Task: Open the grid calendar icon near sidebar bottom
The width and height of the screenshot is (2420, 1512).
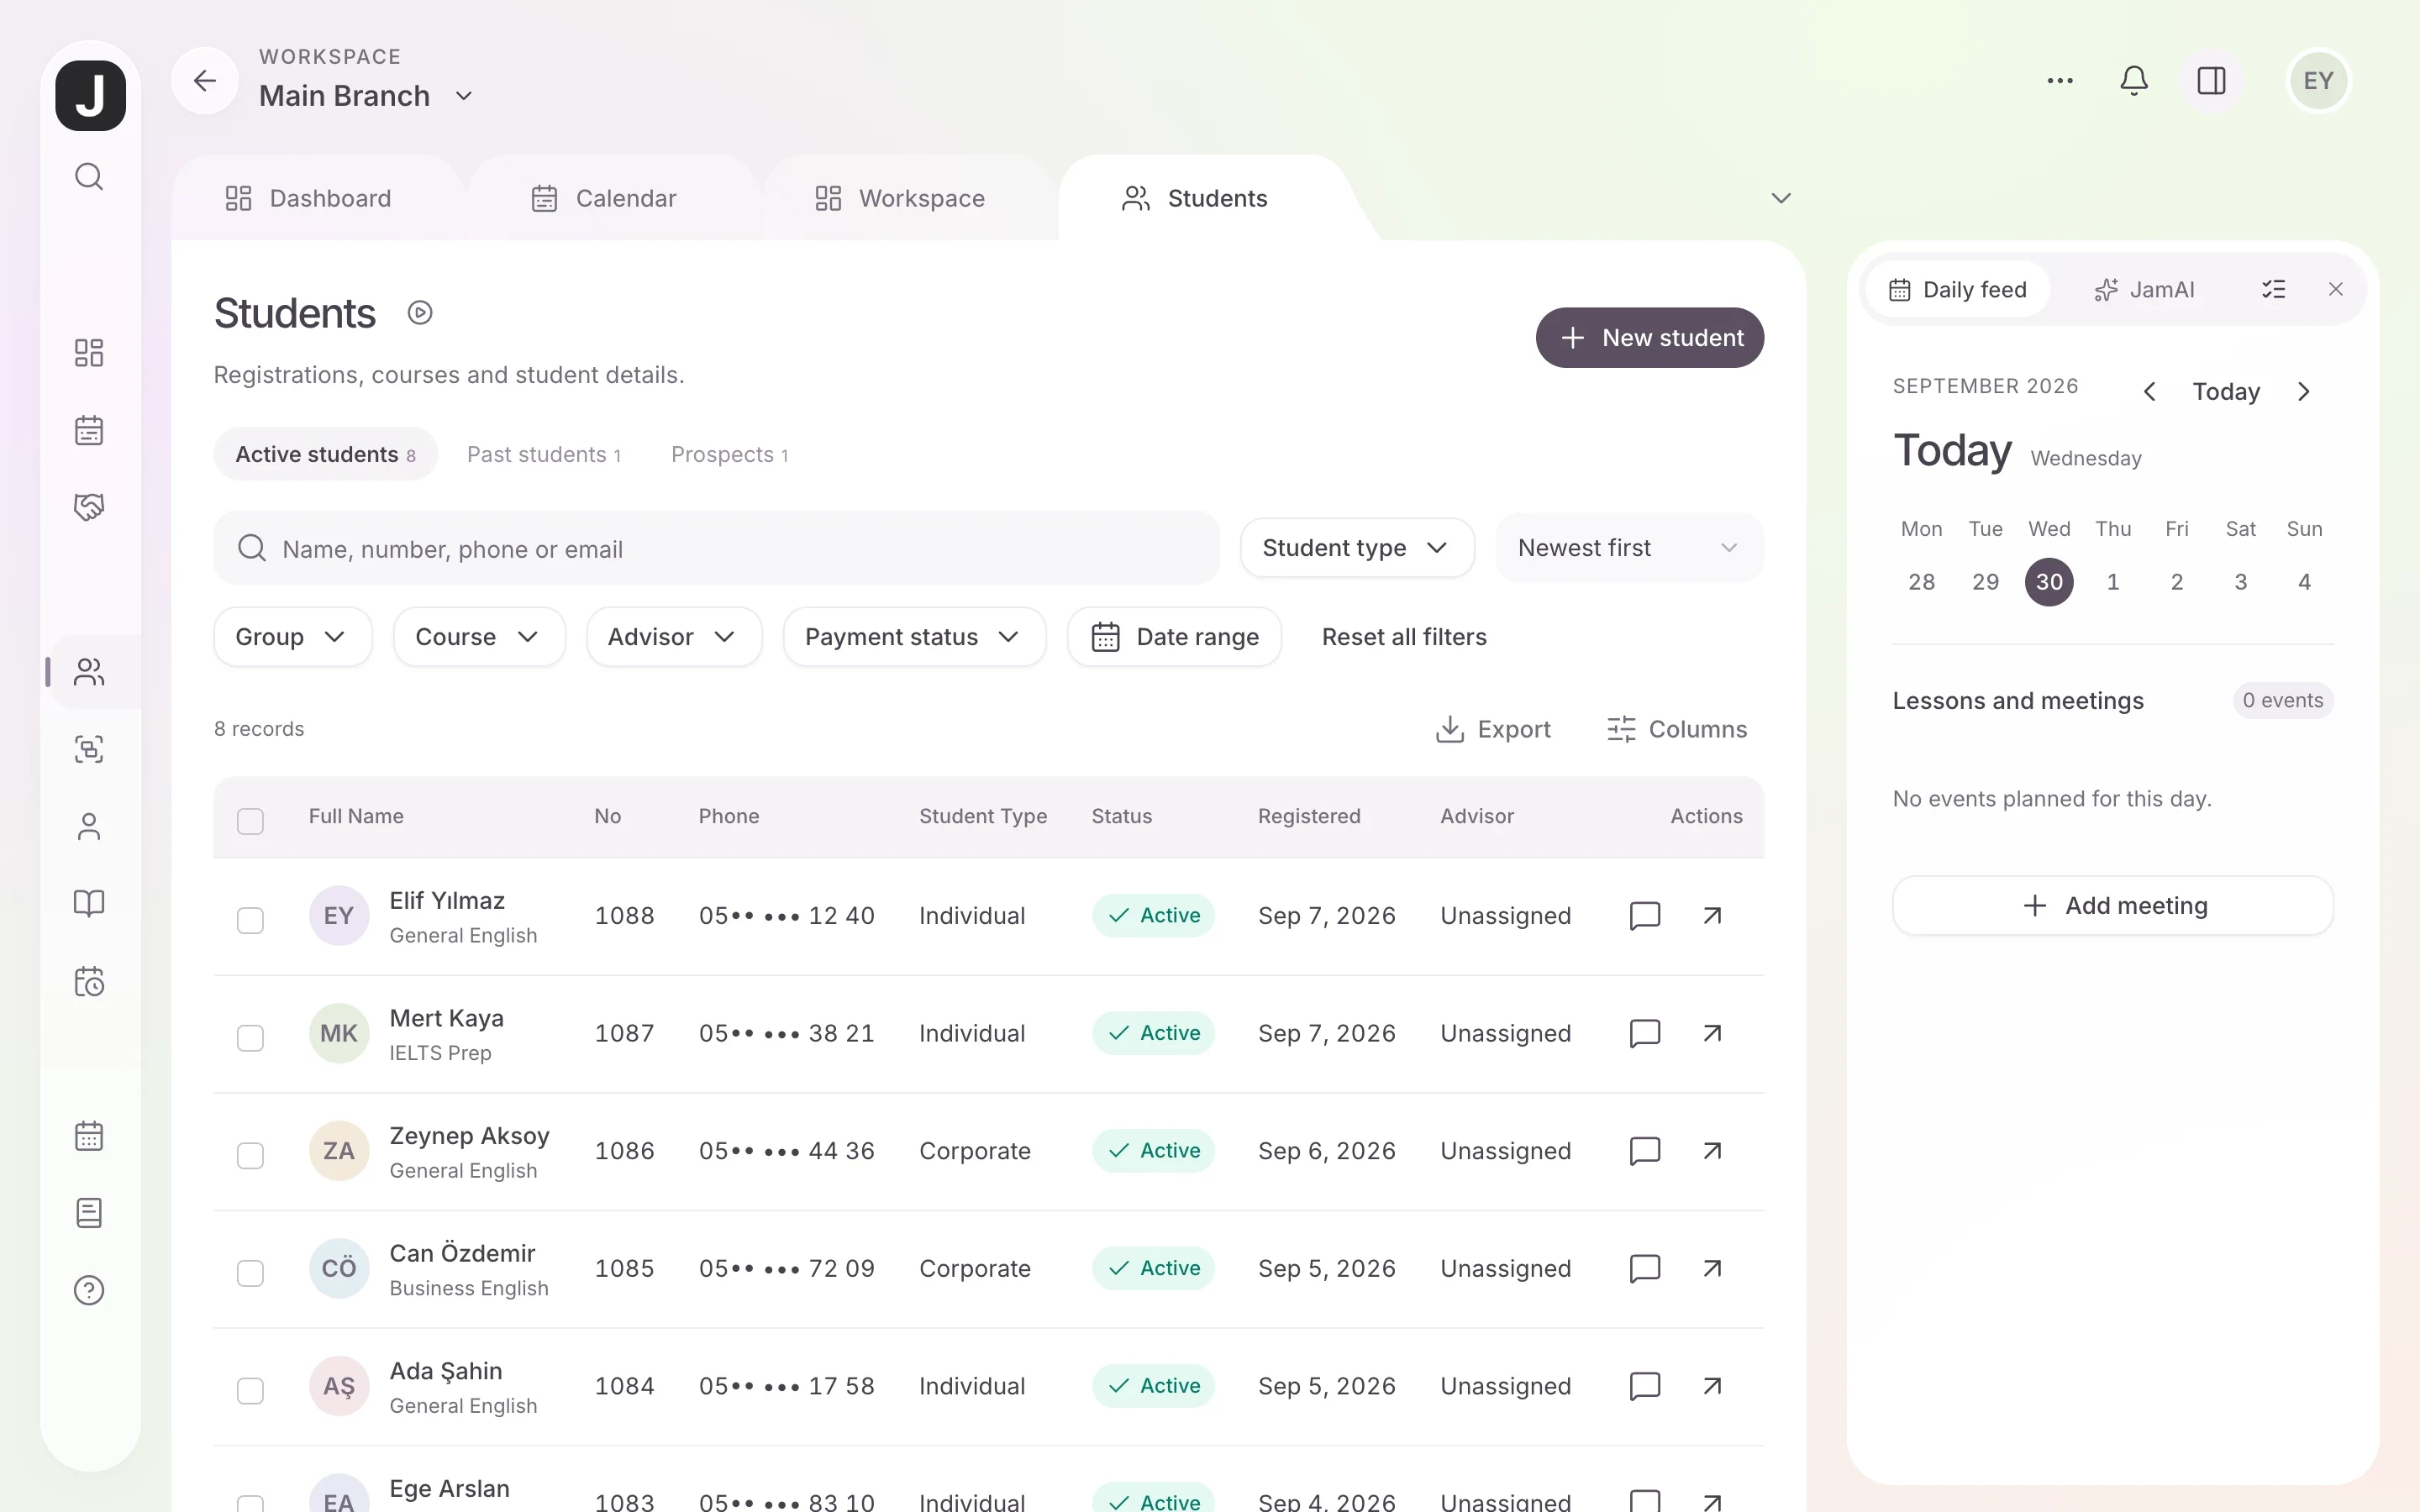Action: tap(89, 1135)
